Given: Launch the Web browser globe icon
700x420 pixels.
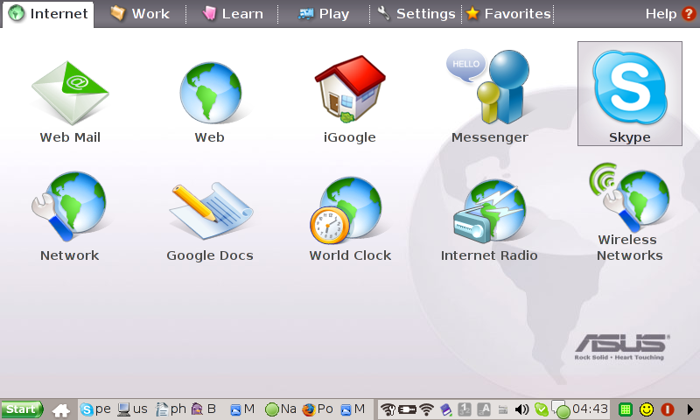Looking at the screenshot, I should point(210,101).
